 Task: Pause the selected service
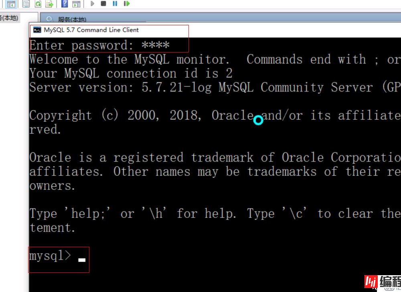(115, 4)
